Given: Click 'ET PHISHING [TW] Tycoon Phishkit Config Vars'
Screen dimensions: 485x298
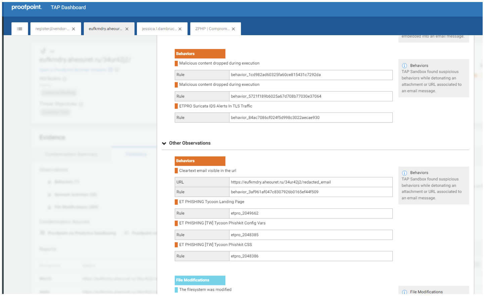Looking at the screenshot, I should point(222,223).
